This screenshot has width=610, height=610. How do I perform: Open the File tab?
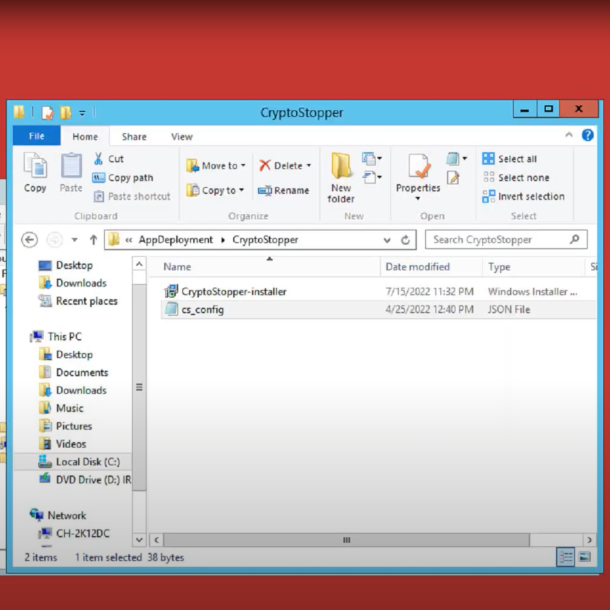[x=36, y=136]
